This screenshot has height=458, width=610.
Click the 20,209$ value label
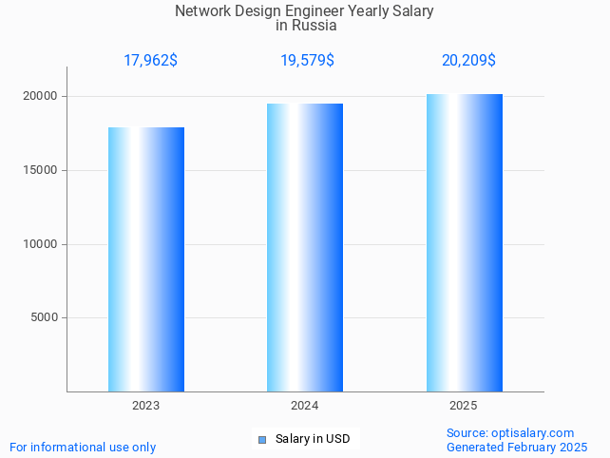click(468, 60)
